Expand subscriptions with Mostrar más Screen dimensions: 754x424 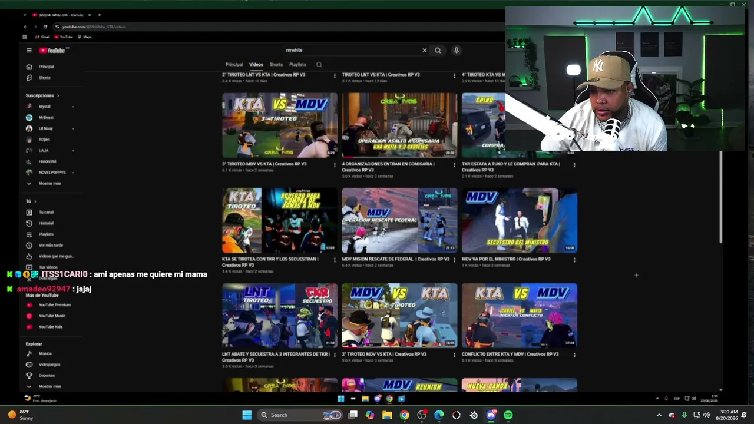(x=49, y=184)
